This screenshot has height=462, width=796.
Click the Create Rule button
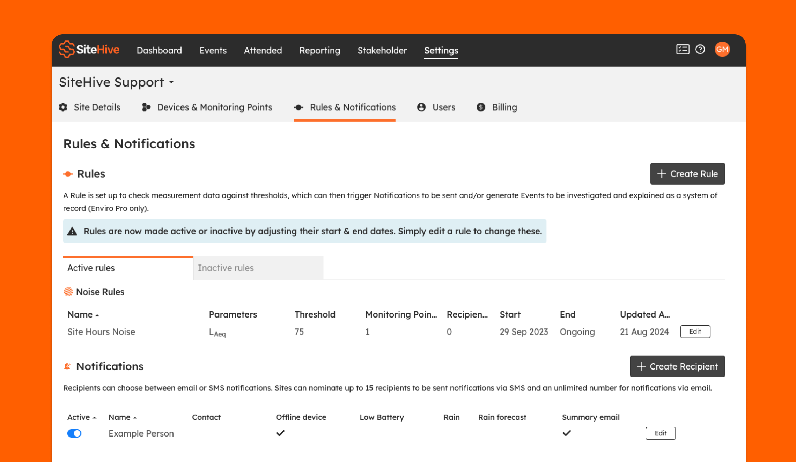pyautogui.click(x=687, y=174)
